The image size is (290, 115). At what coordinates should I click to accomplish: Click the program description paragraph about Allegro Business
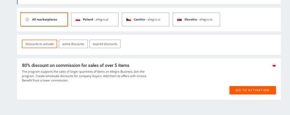click(x=85, y=76)
